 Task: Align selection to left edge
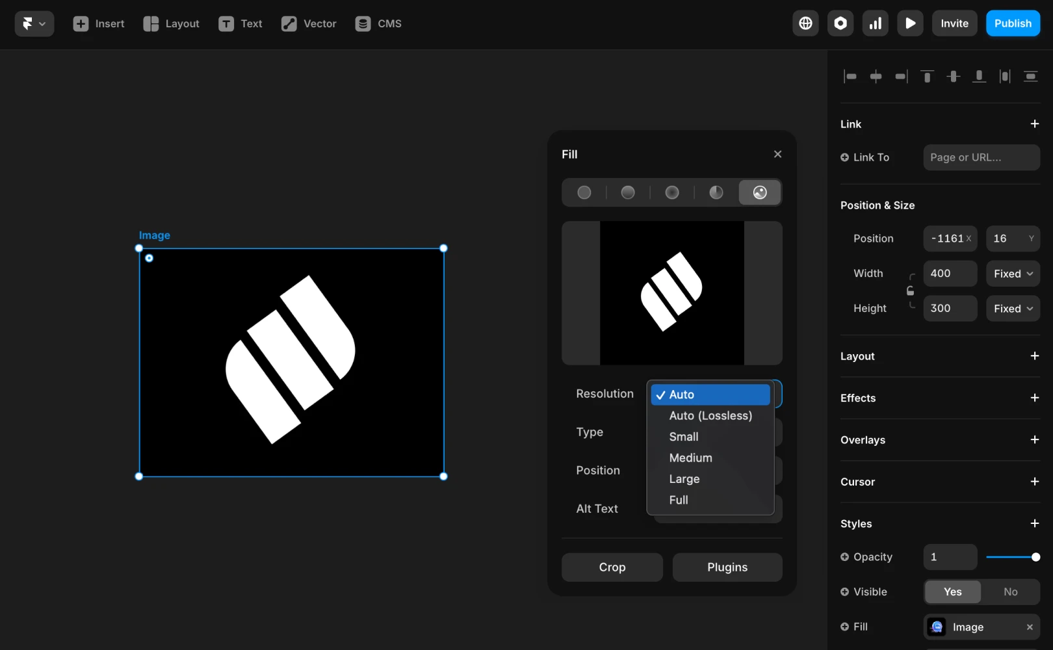click(850, 77)
